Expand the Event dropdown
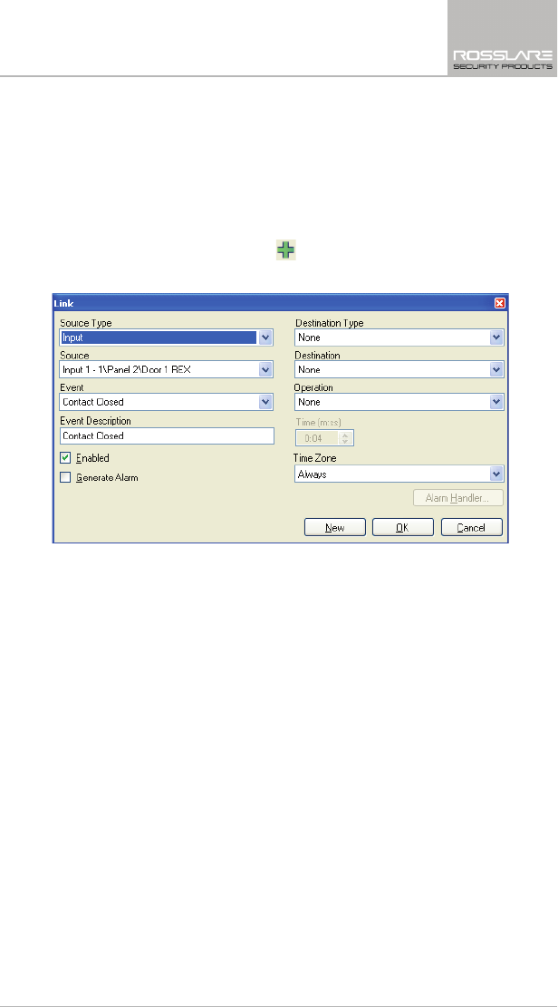Image resolution: width=558 pixels, height=1007 pixels. tap(265, 402)
